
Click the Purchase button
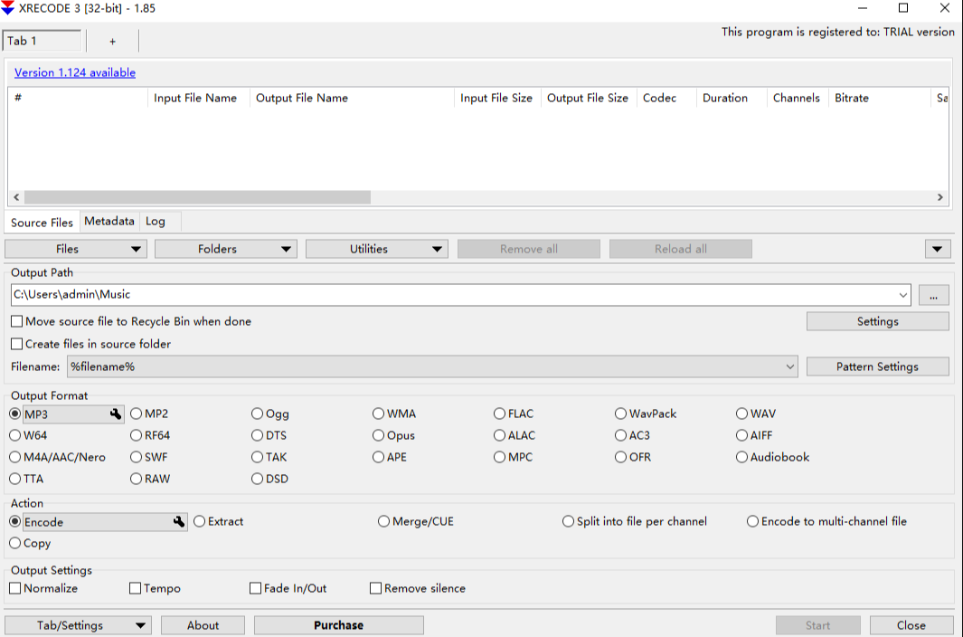point(339,625)
